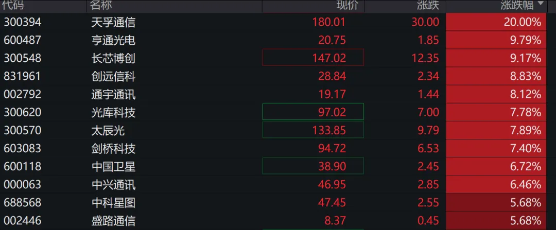Select 盛路通信 at the list bottom
Screen dimensions: 556x230
coord(113,221)
